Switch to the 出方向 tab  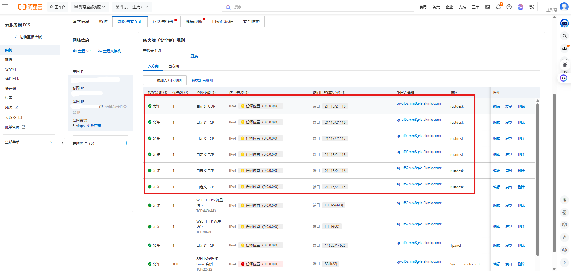tap(174, 66)
